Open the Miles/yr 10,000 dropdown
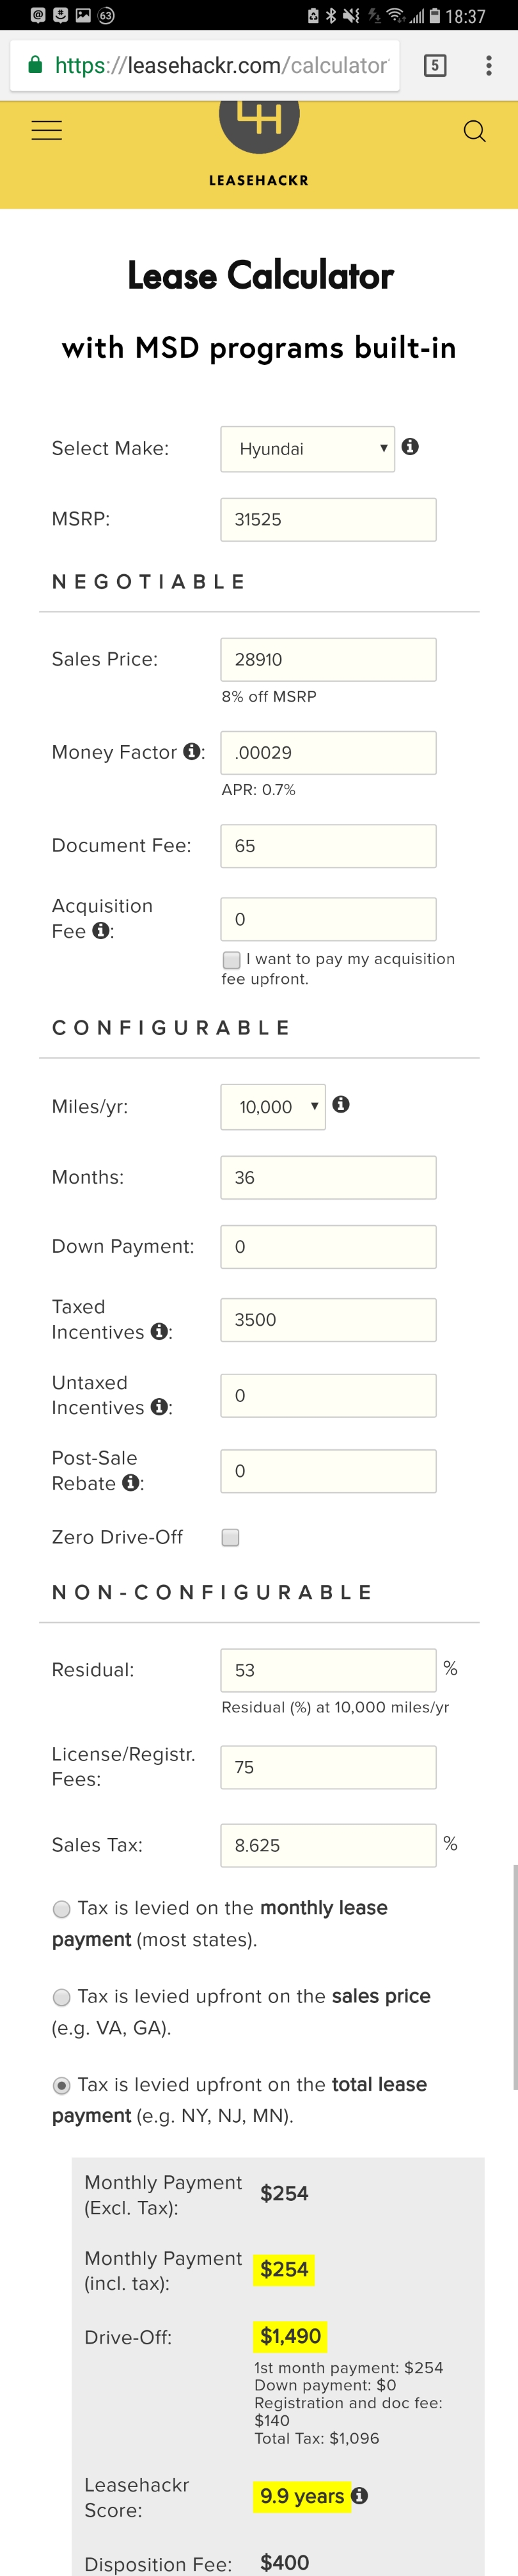This screenshot has width=518, height=2576. pyautogui.click(x=272, y=1107)
